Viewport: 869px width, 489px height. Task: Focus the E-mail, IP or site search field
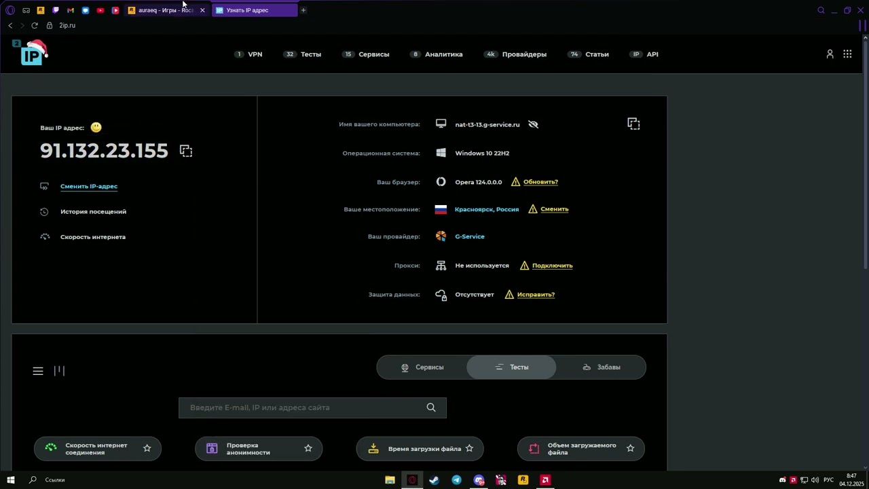[312, 407]
